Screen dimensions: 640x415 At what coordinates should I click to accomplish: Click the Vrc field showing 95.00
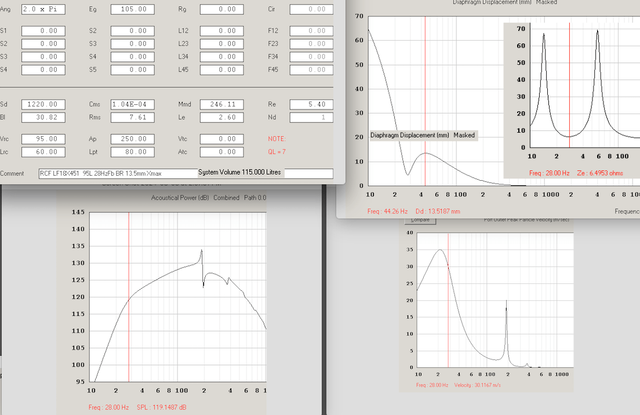43,139
